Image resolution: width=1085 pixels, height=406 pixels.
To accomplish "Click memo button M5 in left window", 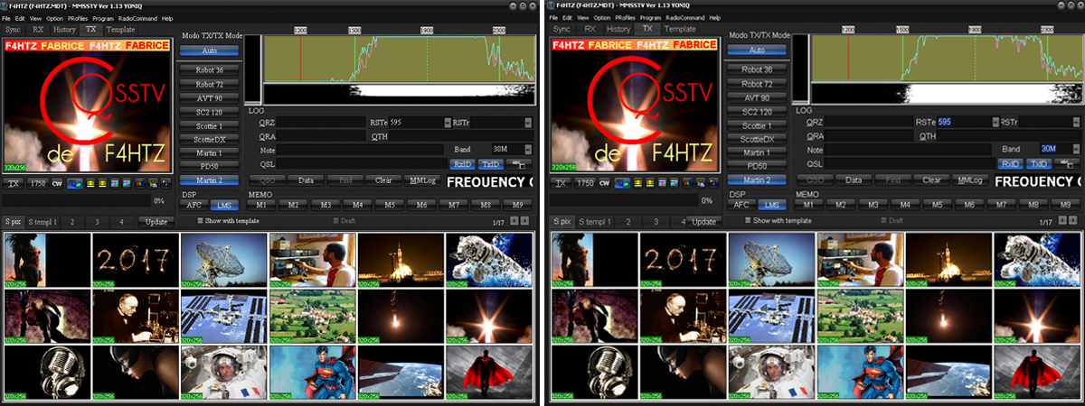I will (x=390, y=205).
